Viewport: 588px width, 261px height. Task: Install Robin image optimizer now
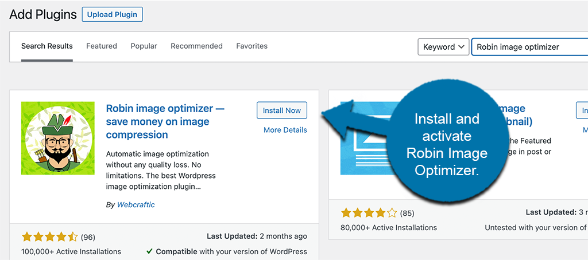point(282,110)
